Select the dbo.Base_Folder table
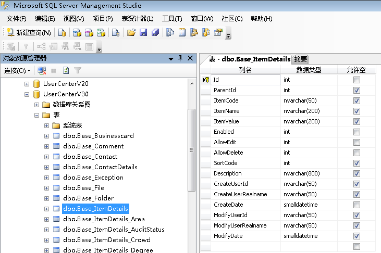381x253 pixels. click(88, 198)
